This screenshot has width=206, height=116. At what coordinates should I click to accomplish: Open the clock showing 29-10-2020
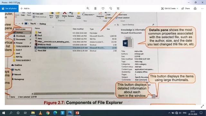pyautogui.click(x=192, y=113)
